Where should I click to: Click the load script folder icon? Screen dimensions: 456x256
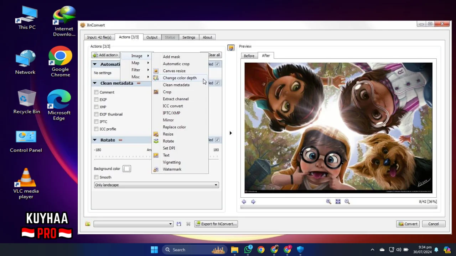(x=88, y=224)
